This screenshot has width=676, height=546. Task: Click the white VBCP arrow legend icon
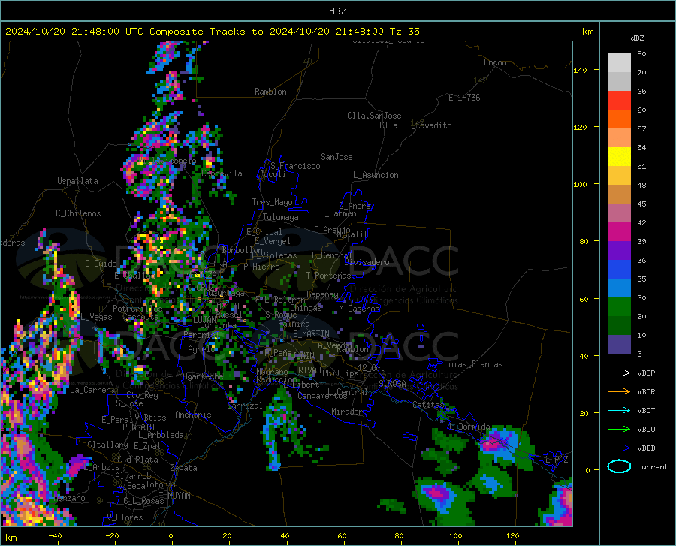tap(619, 373)
